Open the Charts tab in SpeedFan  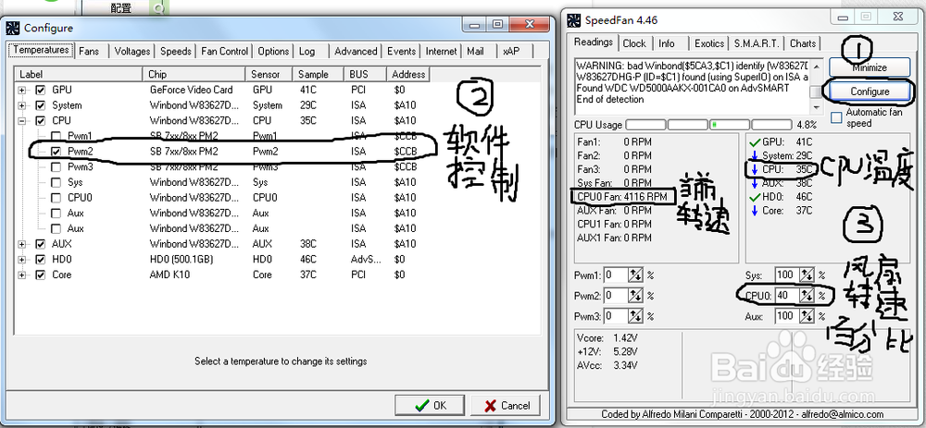click(803, 43)
